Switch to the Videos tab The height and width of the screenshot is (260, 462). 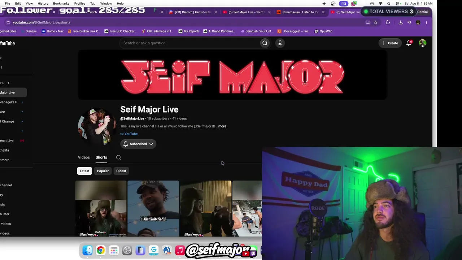(84, 157)
